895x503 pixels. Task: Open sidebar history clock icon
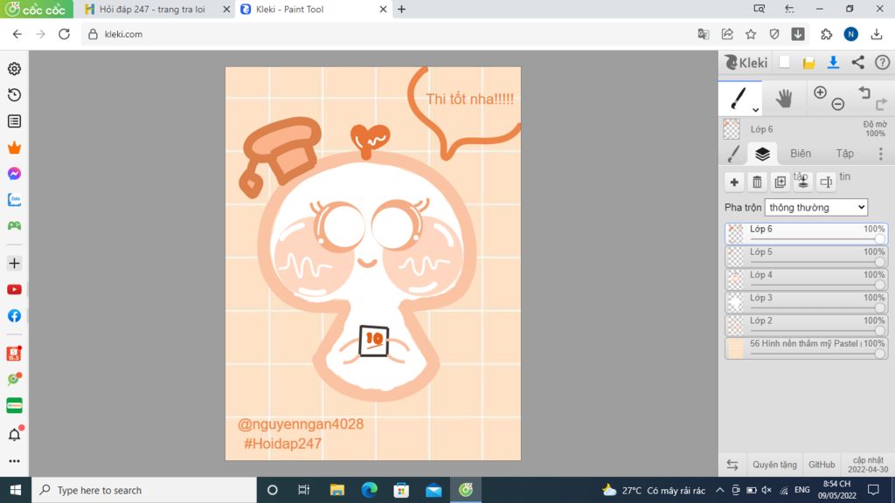(14, 94)
